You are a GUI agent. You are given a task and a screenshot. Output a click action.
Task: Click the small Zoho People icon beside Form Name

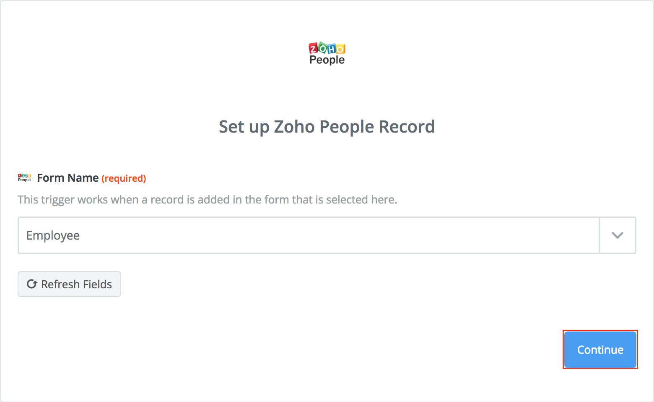24,178
